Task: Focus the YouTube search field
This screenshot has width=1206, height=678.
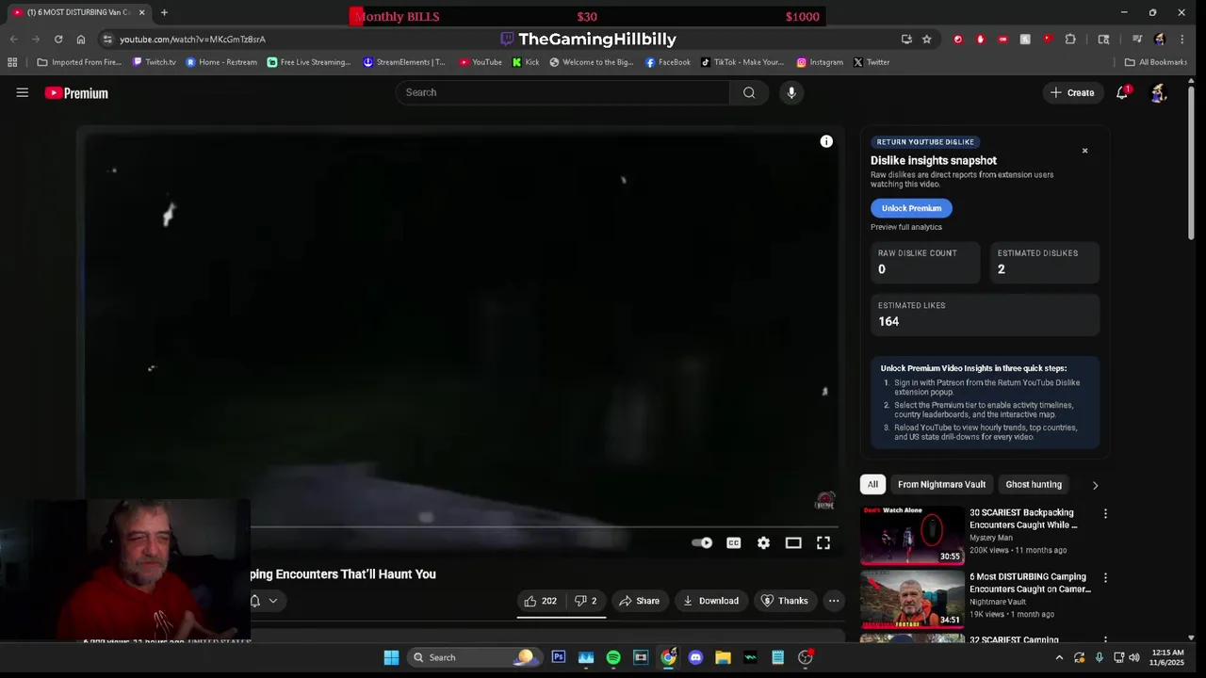Action: (x=562, y=92)
